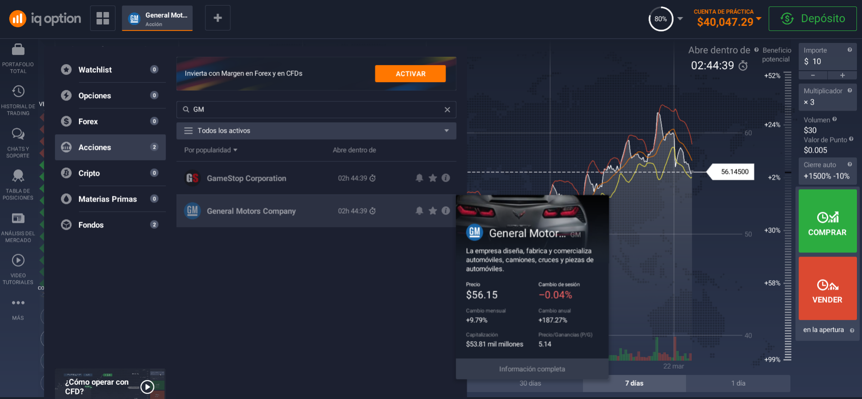
Task: Open the Portafolio Total briefcase icon
Action: (18, 49)
